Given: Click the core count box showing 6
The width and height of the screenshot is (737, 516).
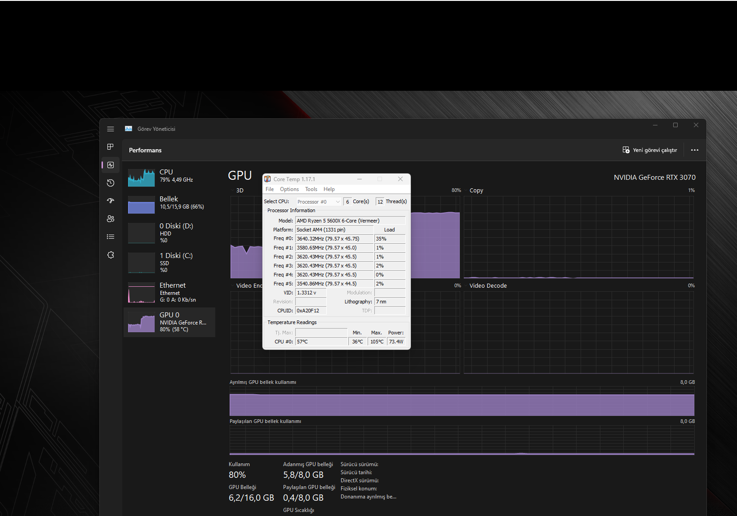Looking at the screenshot, I should 347,202.
